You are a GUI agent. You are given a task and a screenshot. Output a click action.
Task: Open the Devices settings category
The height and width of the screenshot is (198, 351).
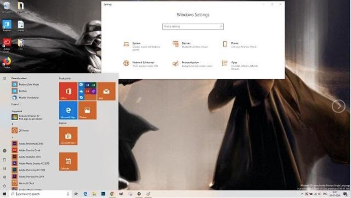190,45
